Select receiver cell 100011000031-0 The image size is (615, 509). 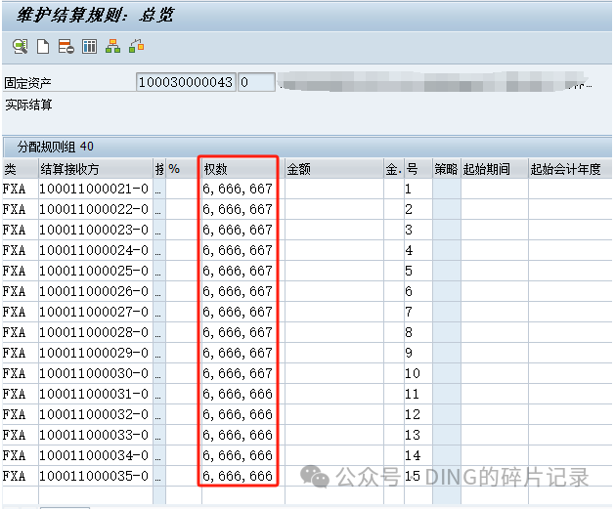[95, 394]
